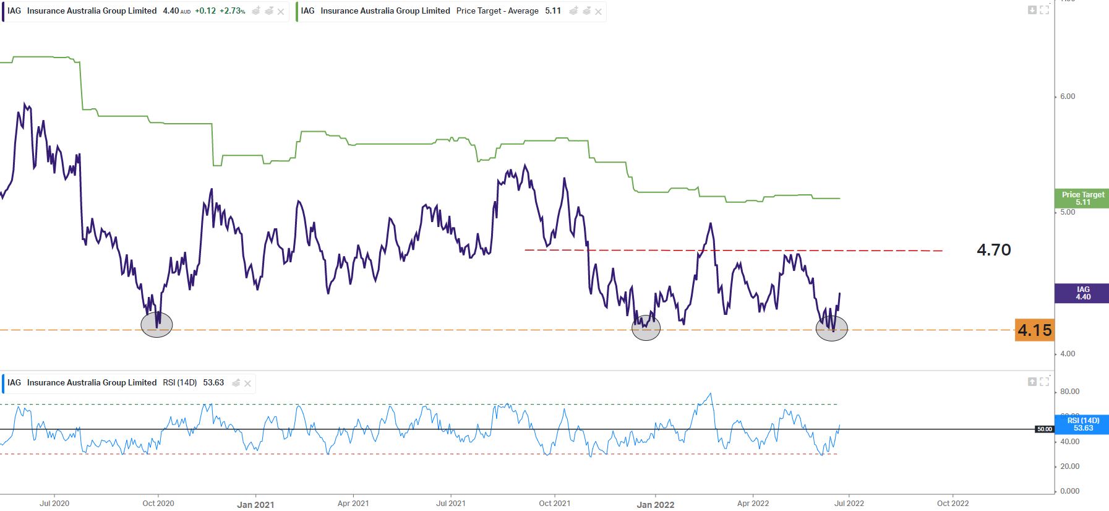Click the Jul 2021 date axis label

pyautogui.click(x=451, y=504)
